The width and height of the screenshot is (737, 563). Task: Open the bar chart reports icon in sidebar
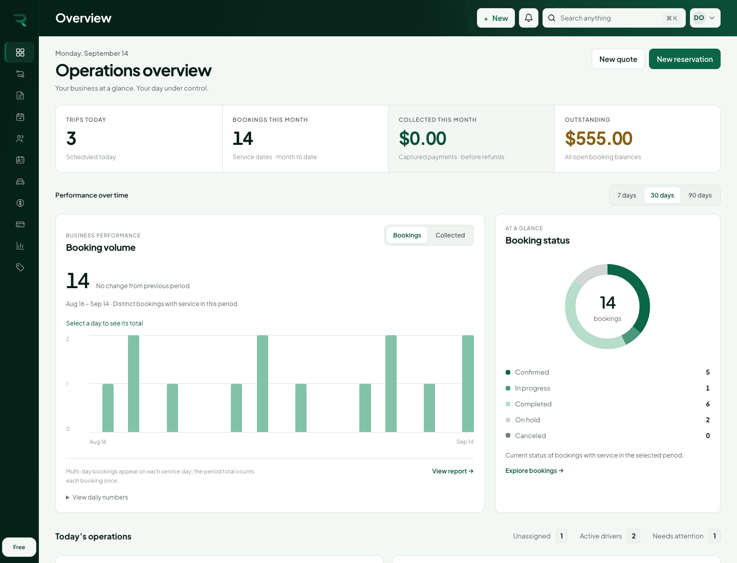[x=20, y=246]
